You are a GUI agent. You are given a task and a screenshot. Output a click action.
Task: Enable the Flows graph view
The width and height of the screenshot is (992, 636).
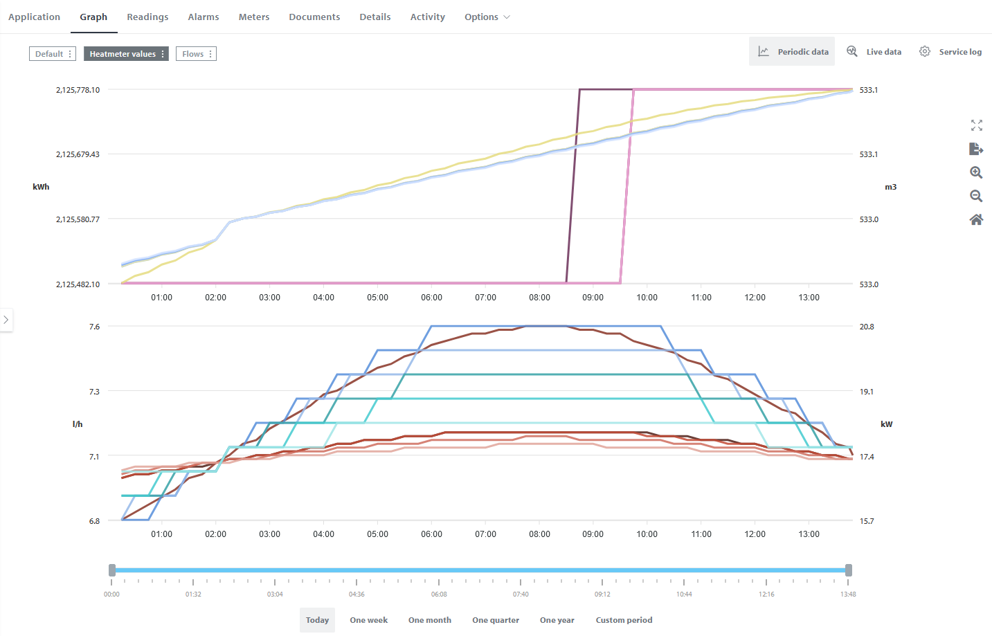click(x=192, y=53)
